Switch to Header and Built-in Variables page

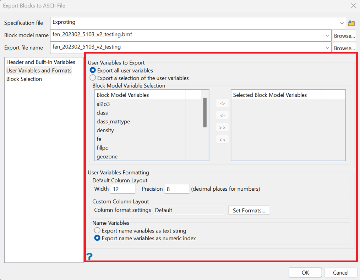pyautogui.click(x=40, y=62)
